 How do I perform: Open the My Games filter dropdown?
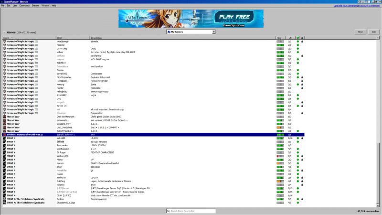191,32
